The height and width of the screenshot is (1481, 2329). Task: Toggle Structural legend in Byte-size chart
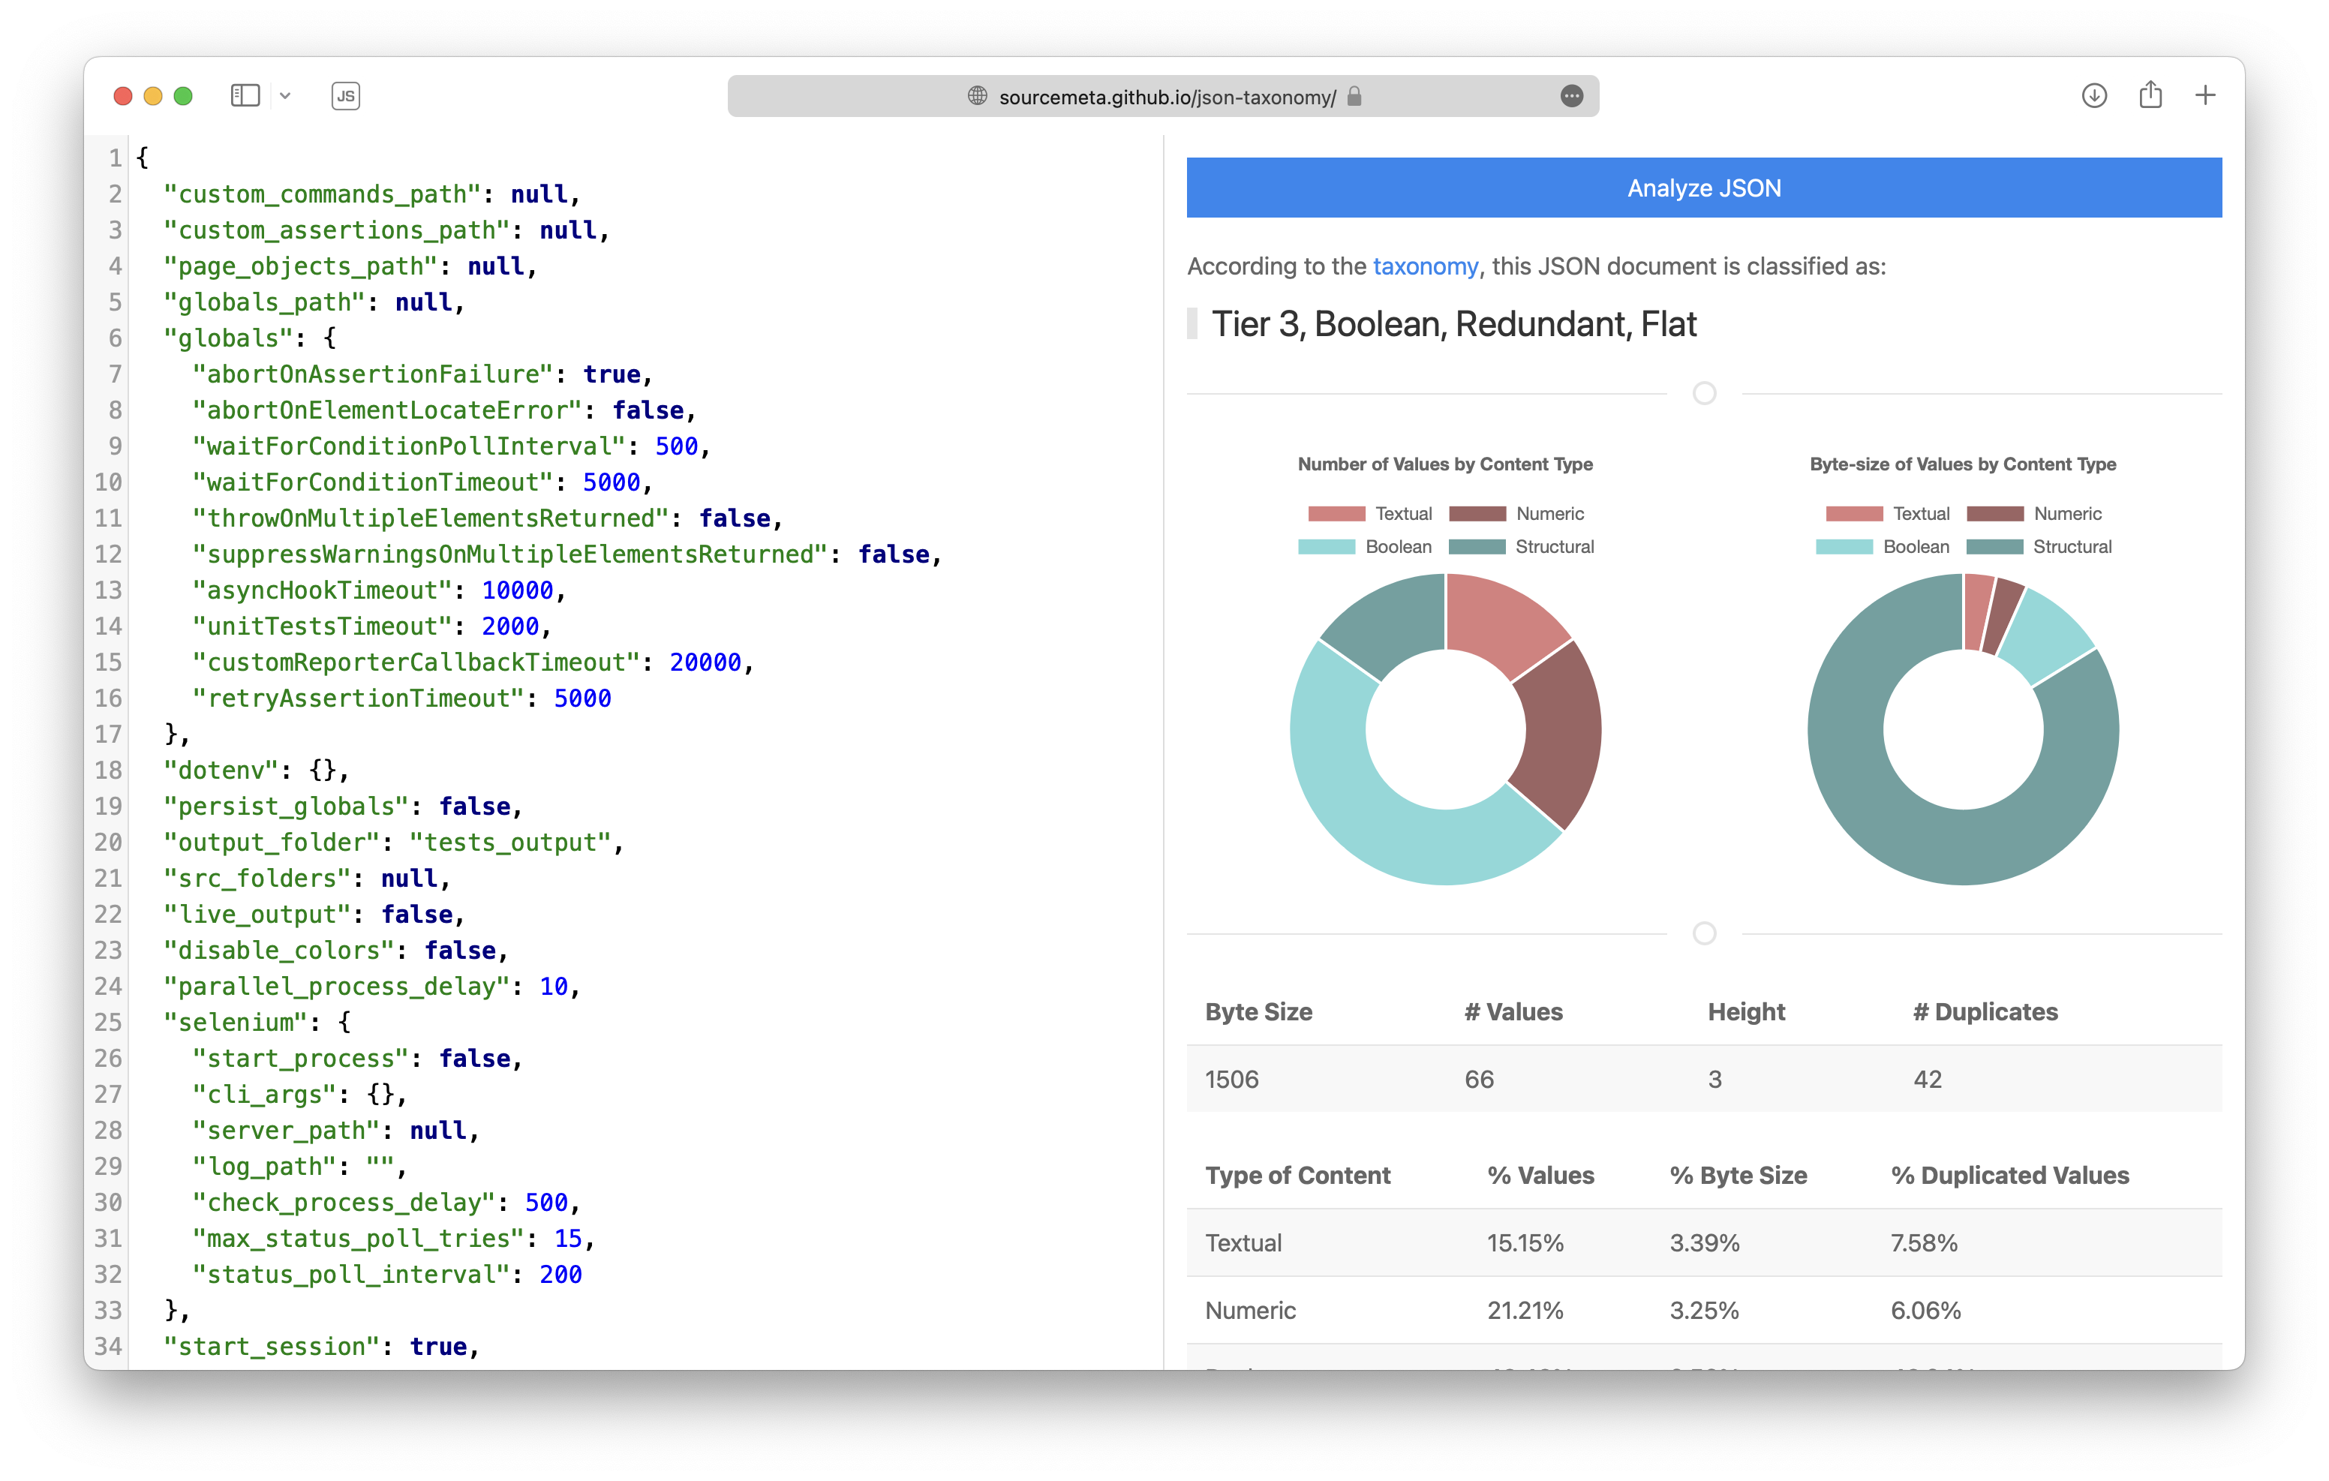coord(2071,546)
